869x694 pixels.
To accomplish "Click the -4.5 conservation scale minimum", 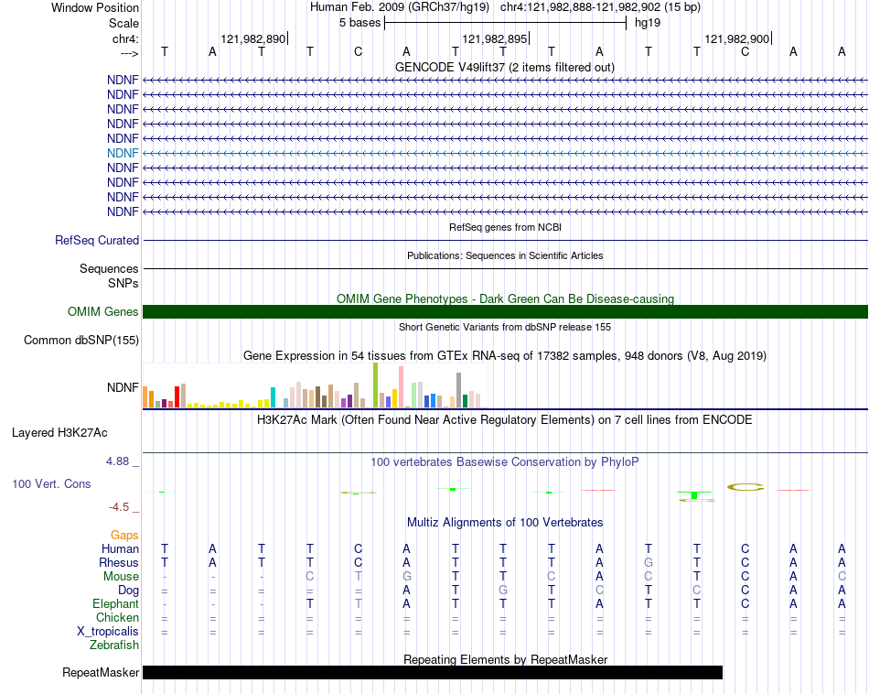I will [x=119, y=507].
